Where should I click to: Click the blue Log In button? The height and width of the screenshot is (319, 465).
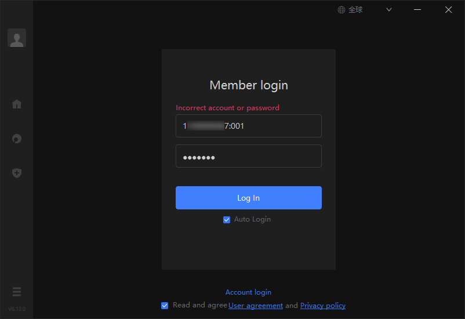click(249, 198)
